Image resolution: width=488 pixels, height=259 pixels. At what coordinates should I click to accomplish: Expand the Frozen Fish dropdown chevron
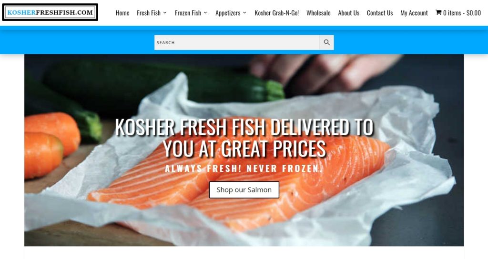[x=205, y=13]
